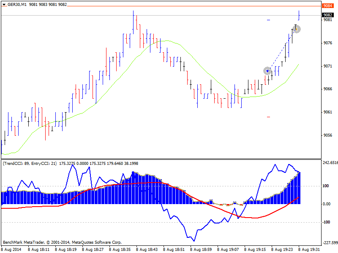Click the 9071 price axis label

(x=328, y=66)
